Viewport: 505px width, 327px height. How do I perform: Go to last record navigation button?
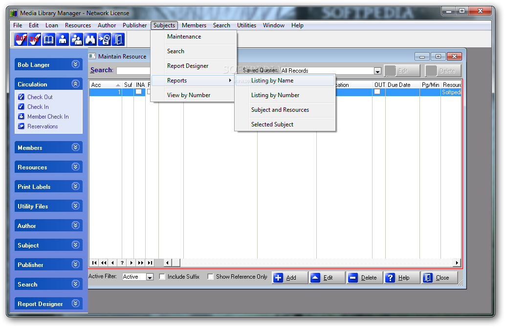tap(150, 263)
